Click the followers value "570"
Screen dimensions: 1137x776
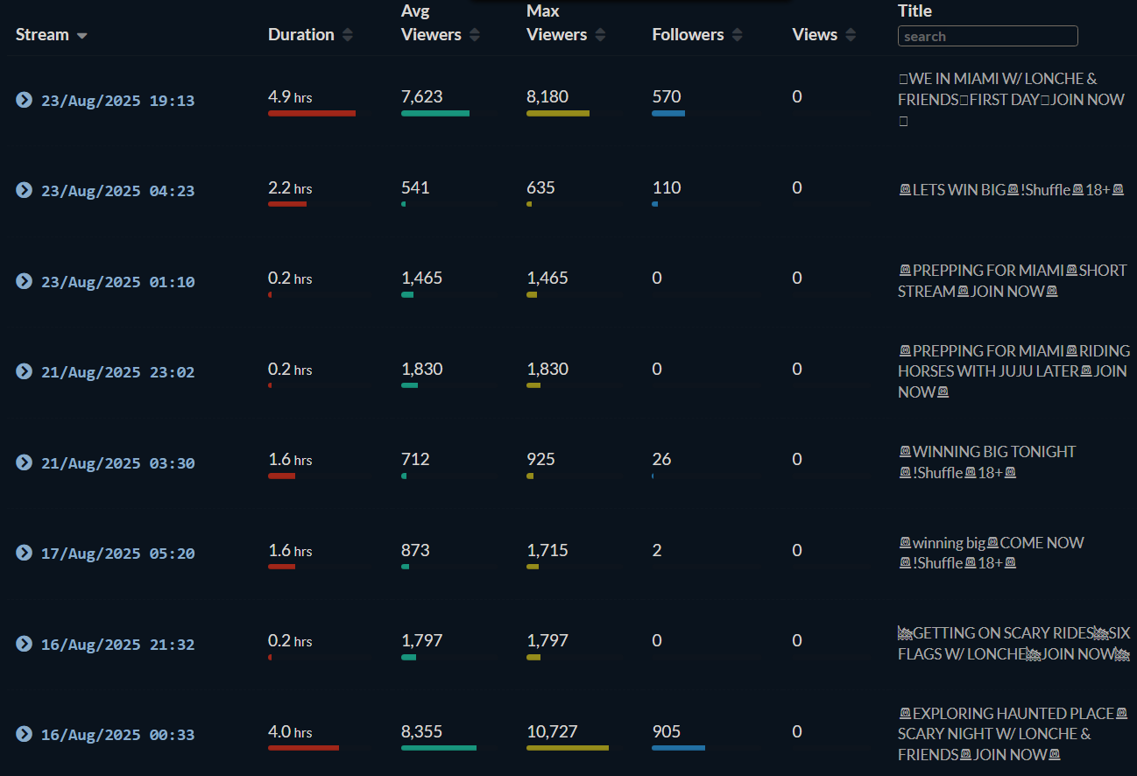pyautogui.click(x=667, y=96)
